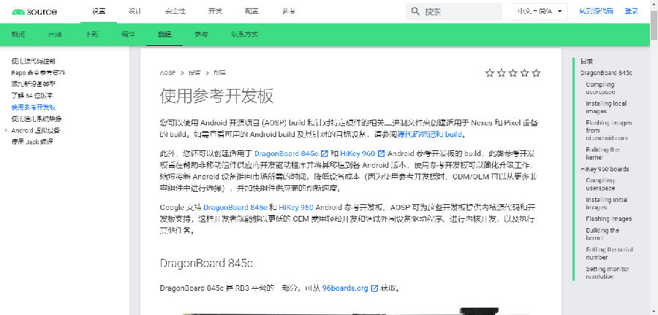Open HiKey 960 link in 此外 paragraph
658x315 pixels.
pyautogui.click(x=358, y=153)
